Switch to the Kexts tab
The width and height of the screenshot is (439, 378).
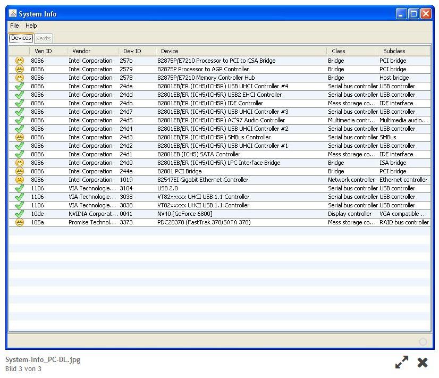coord(44,38)
